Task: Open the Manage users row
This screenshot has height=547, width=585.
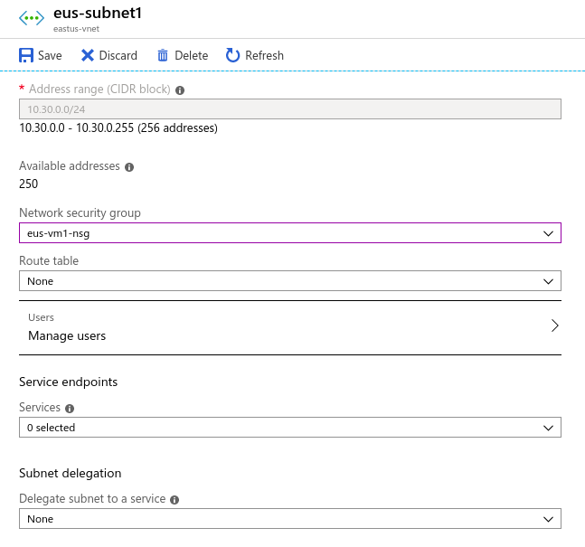Action: 290,327
